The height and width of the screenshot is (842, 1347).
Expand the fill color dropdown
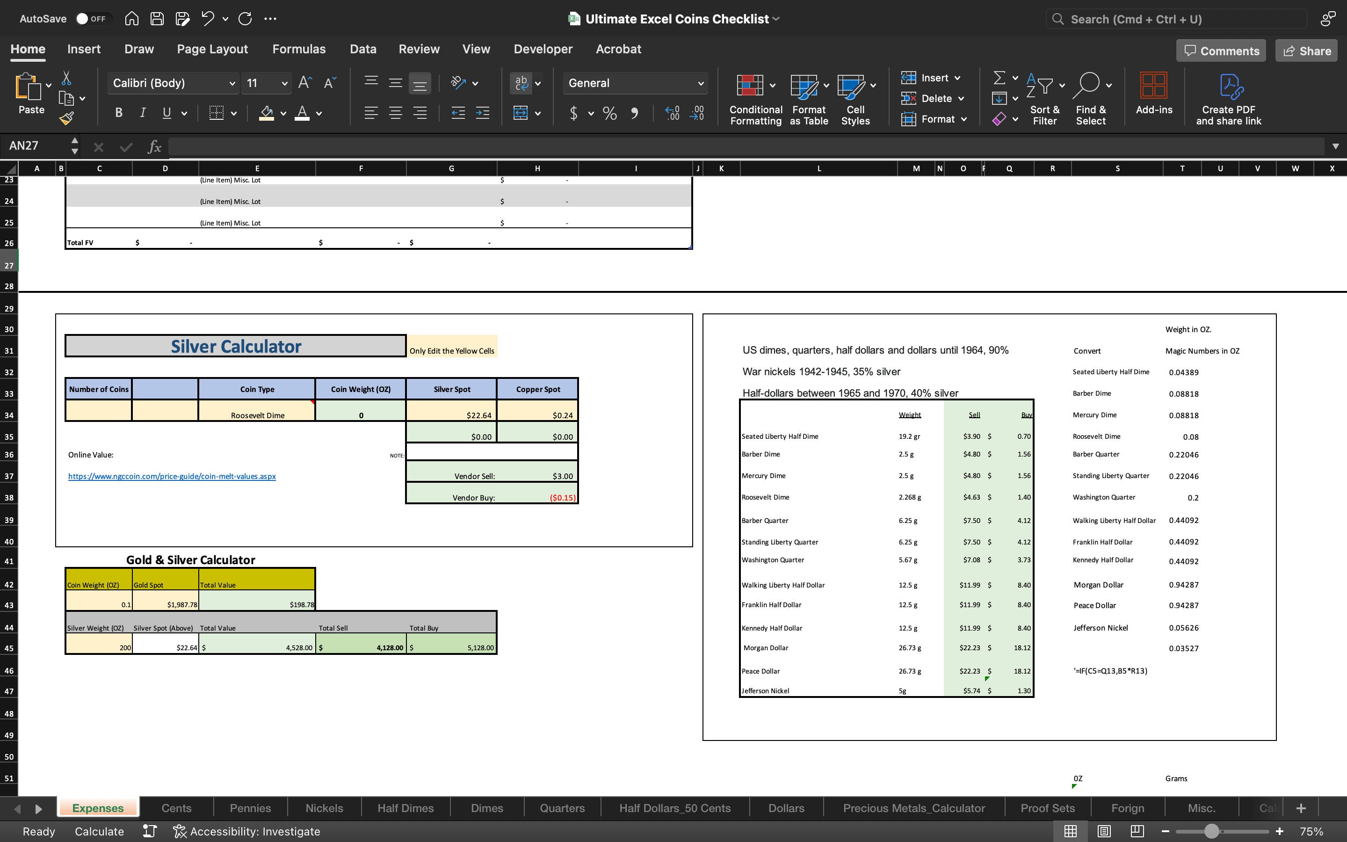(x=283, y=113)
